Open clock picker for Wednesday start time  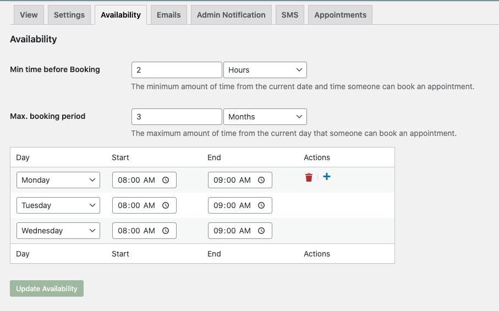166,231
